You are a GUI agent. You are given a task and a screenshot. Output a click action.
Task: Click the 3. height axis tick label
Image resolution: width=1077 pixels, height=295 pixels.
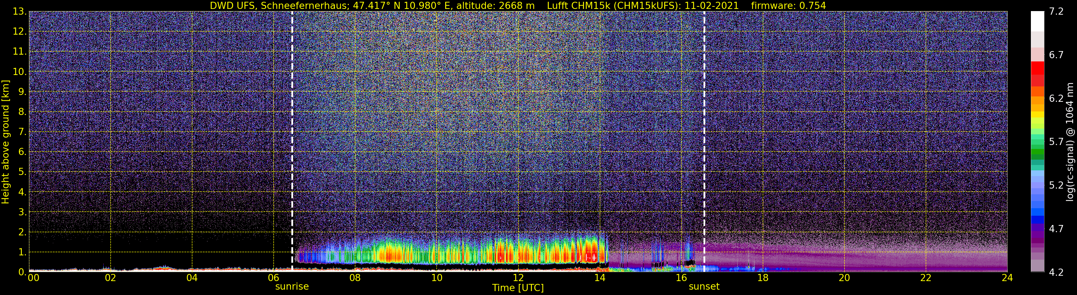click(x=22, y=212)
